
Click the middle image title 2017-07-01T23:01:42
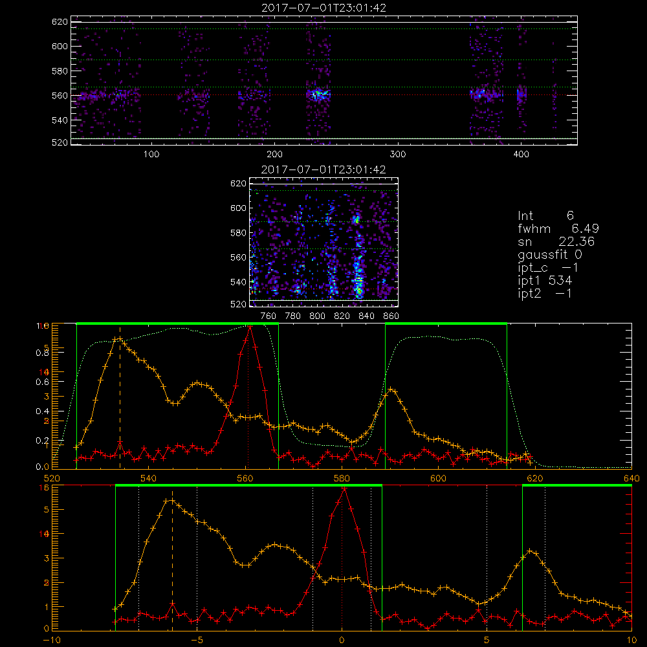[323, 170]
